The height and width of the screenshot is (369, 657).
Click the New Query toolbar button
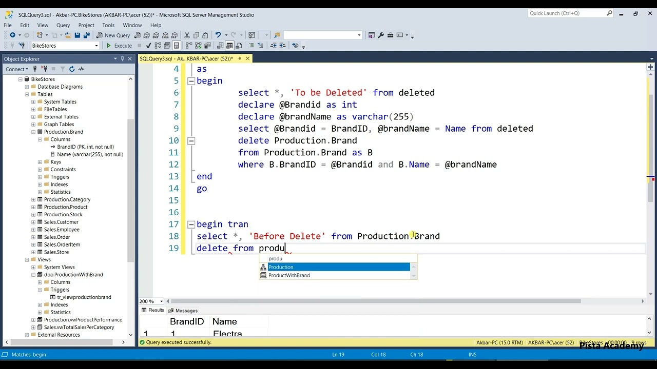point(113,35)
